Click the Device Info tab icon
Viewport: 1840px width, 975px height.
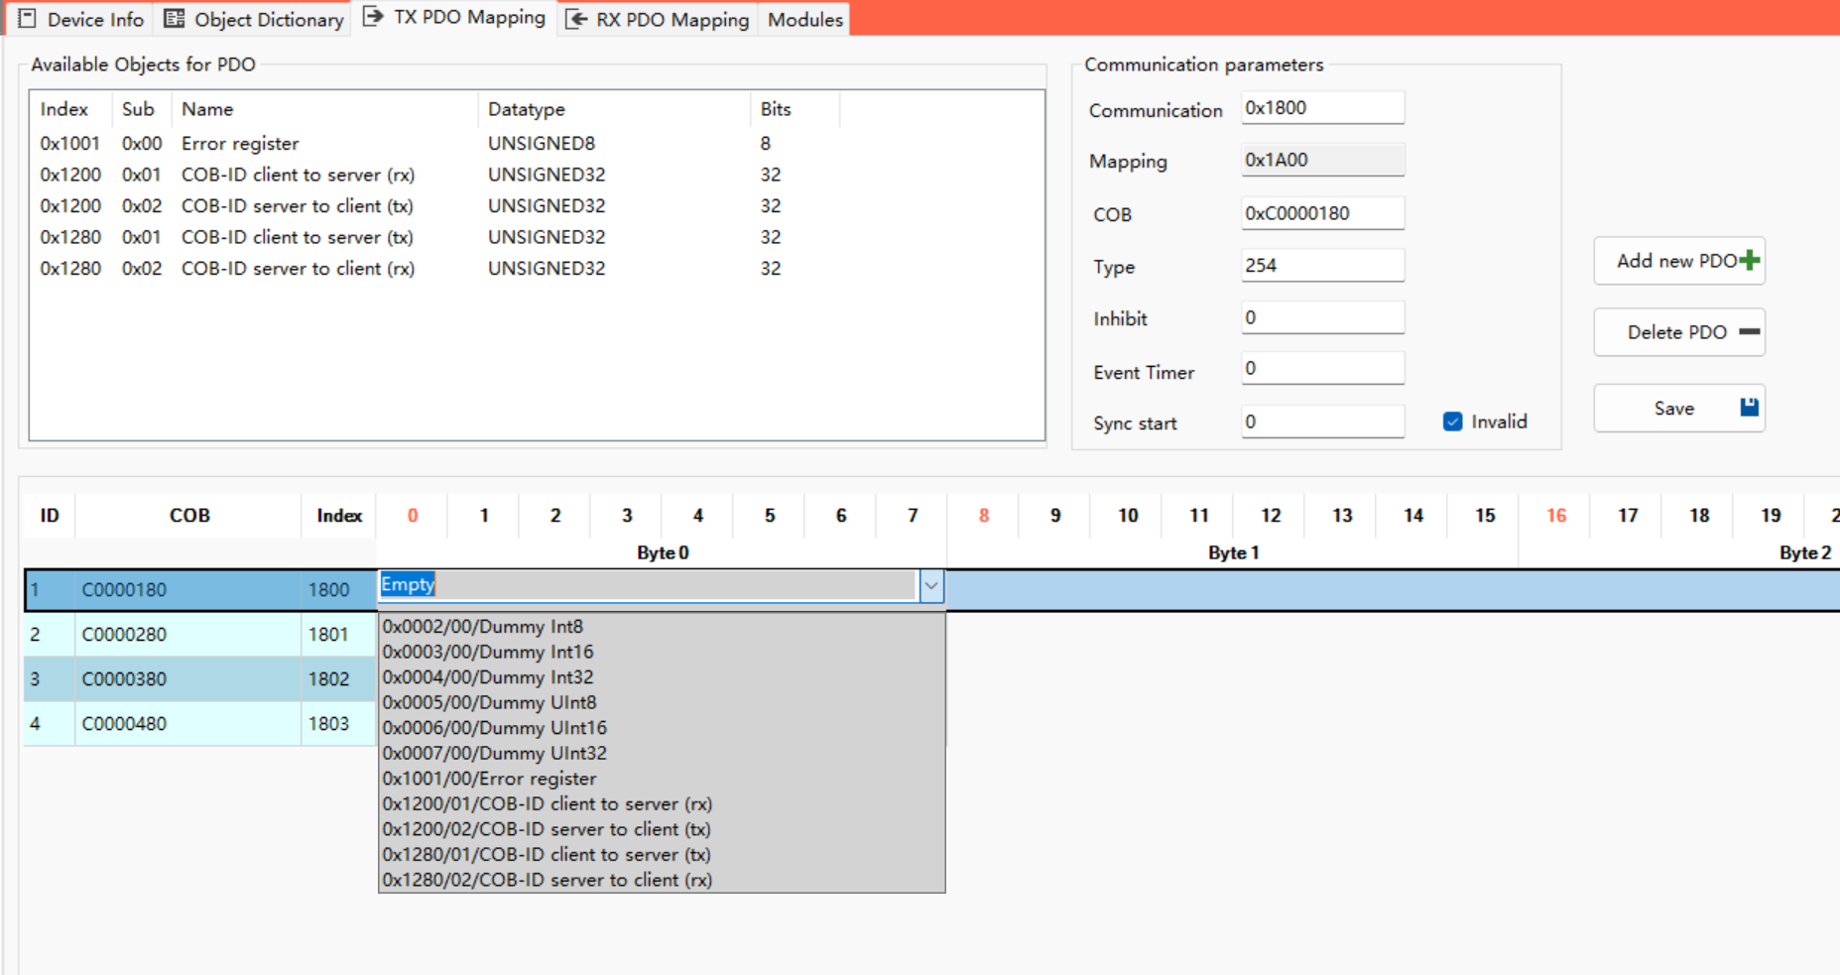coord(27,19)
